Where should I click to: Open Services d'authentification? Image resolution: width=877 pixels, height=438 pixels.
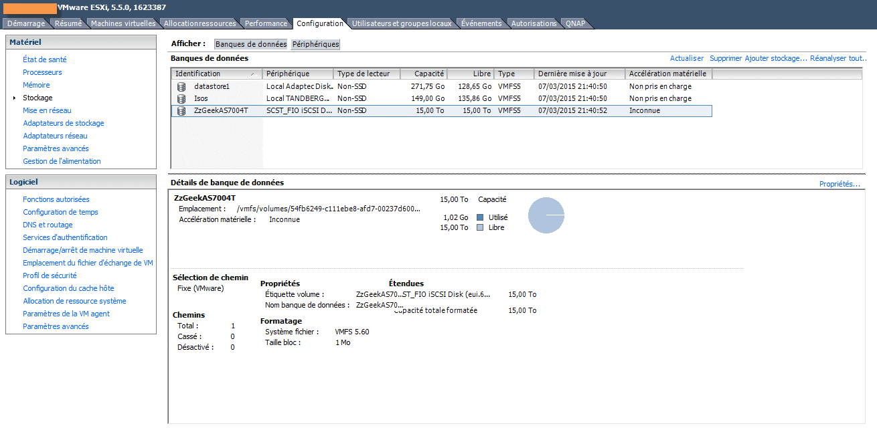tap(65, 237)
